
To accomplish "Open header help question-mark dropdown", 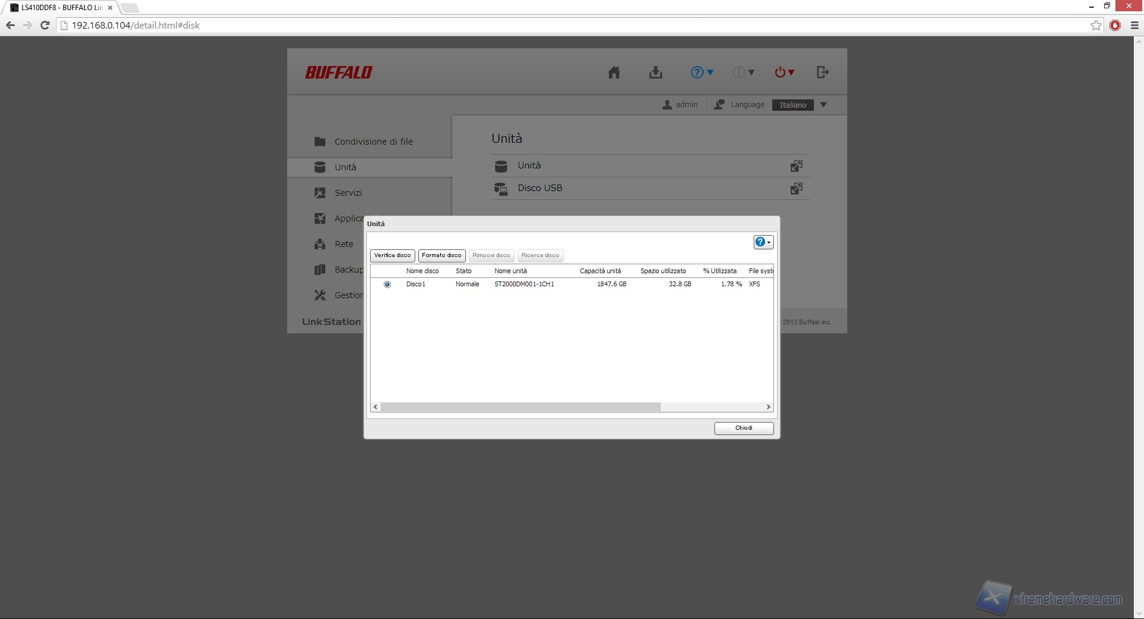I will tap(701, 73).
